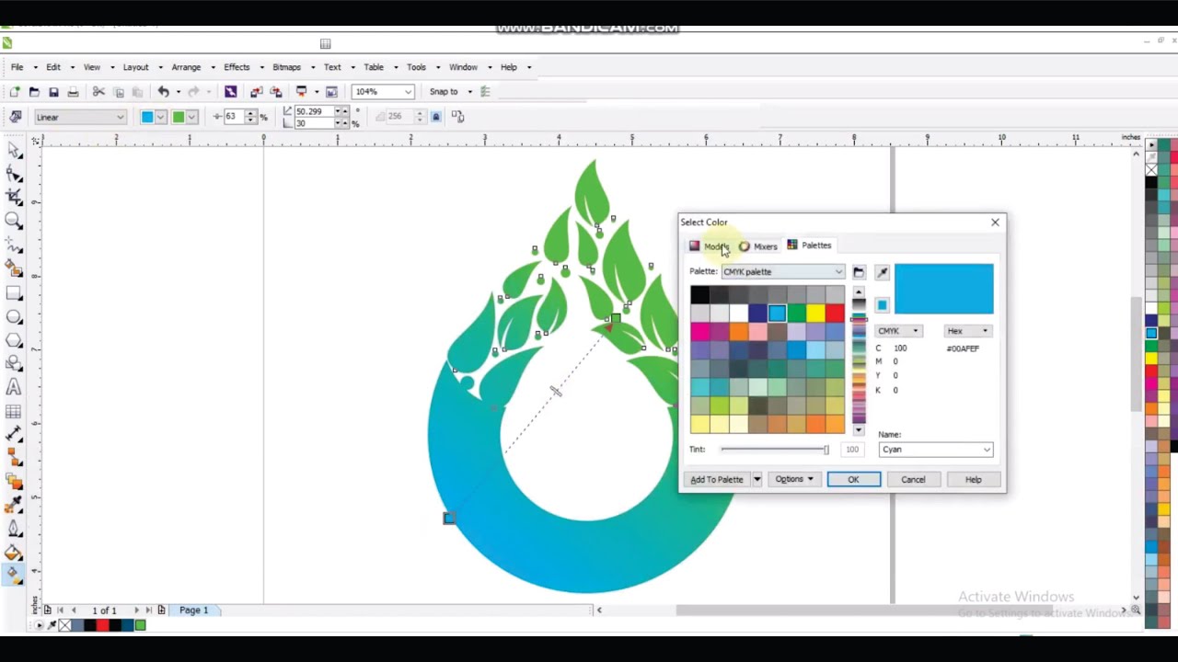This screenshot has width=1178, height=662.
Task: Select the Crop tool
Action: (14, 197)
